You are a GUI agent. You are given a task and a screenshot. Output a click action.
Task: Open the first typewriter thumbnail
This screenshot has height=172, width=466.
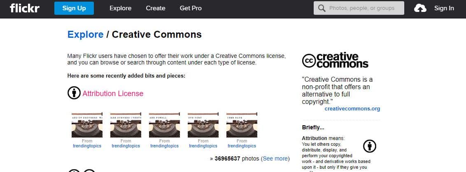[86, 124]
